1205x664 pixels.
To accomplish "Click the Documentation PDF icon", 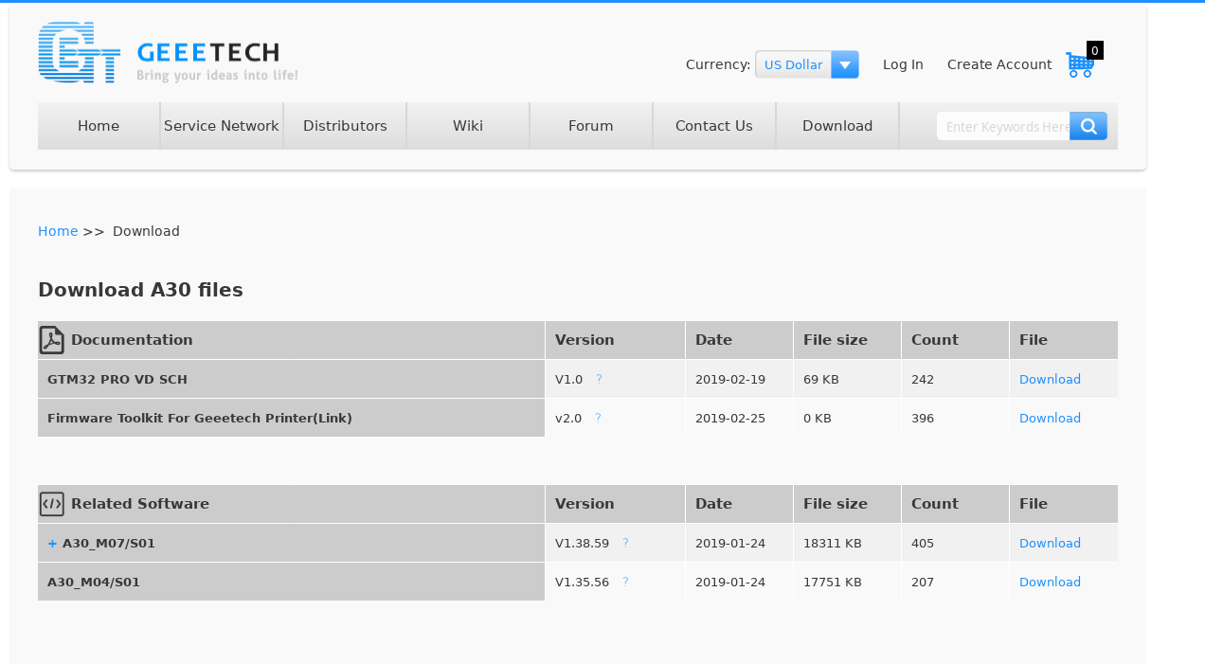I will click(52, 340).
